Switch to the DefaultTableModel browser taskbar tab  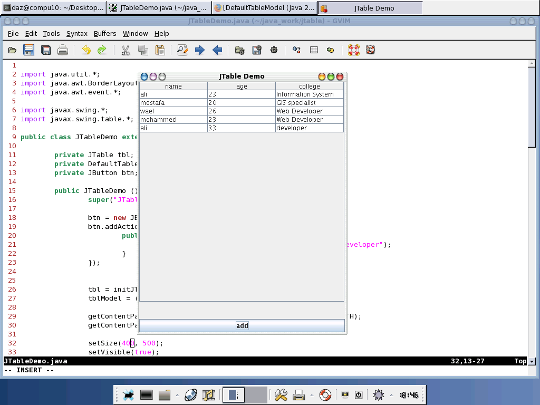265,7
